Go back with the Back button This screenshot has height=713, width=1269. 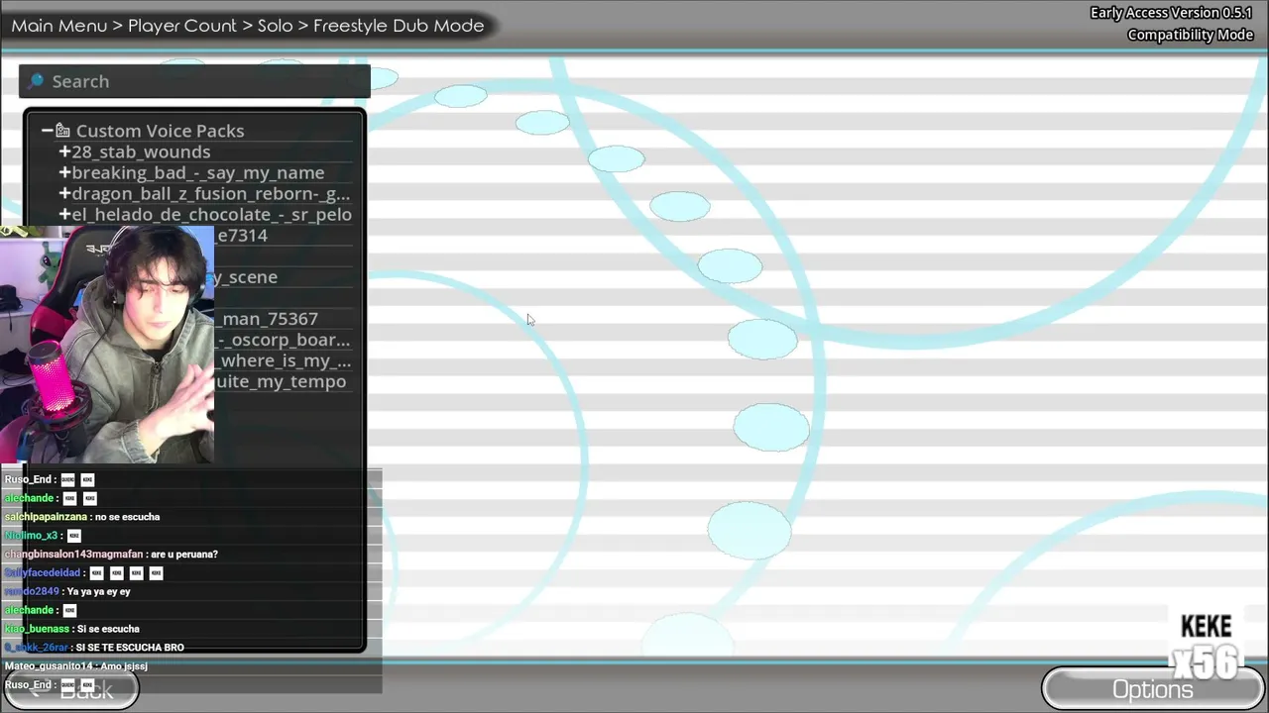tap(70, 689)
